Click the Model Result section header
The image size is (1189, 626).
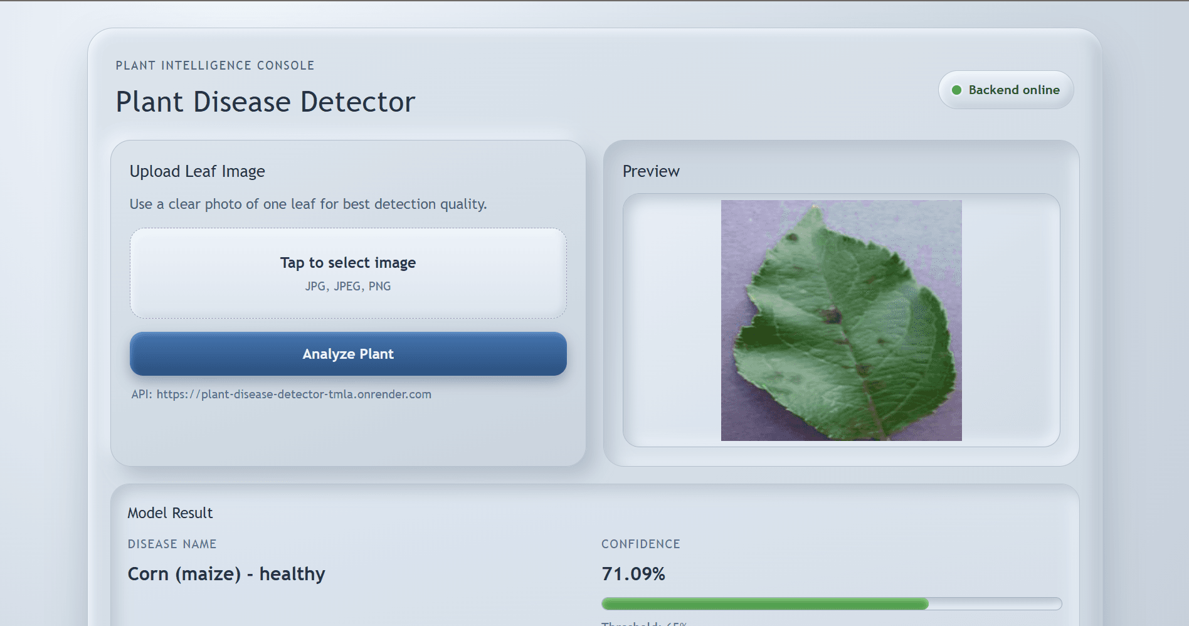coord(169,512)
